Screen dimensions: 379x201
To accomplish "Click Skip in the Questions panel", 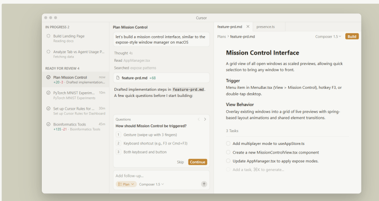I will pos(180,162).
